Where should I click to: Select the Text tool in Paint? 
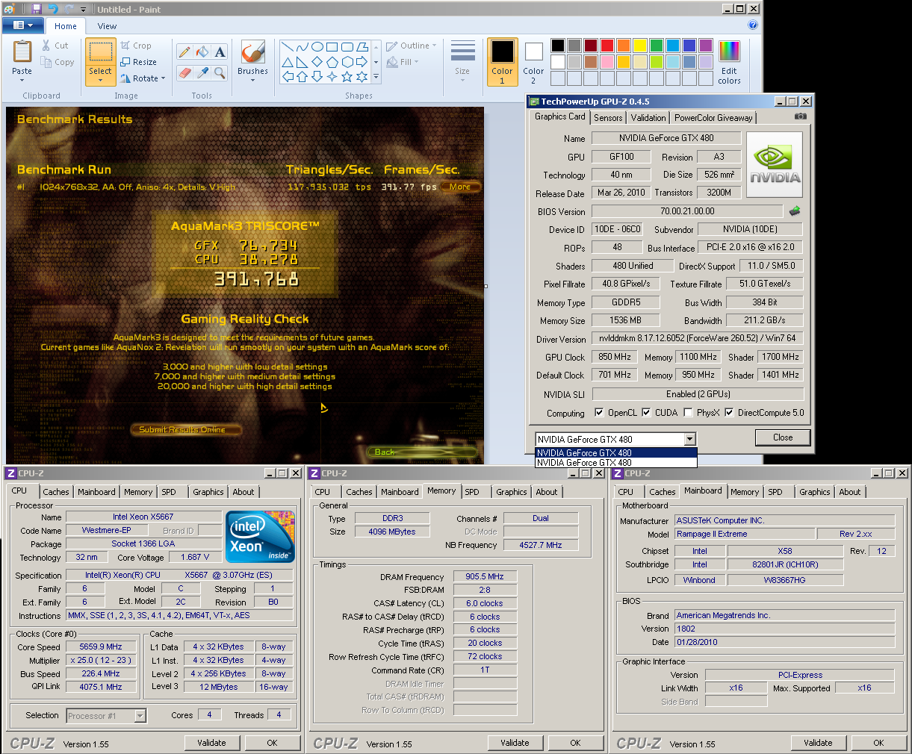tap(220, 52)
